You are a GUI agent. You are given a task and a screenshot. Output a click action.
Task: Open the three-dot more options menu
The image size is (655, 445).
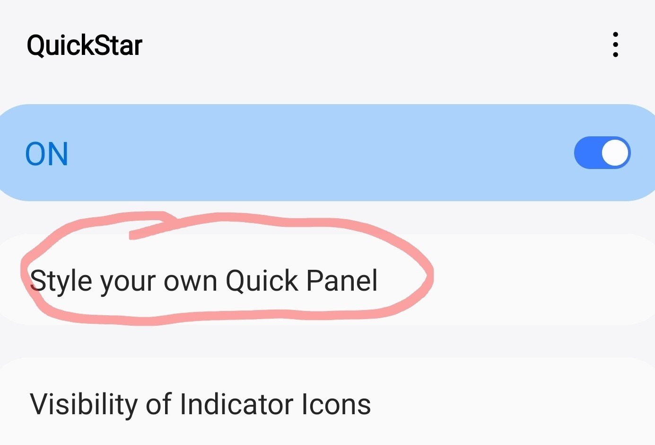point(615,45)
